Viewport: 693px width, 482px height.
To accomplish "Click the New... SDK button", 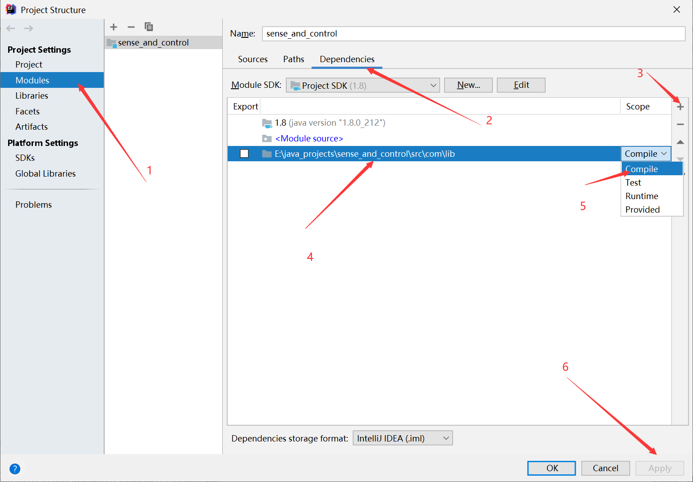I will (468, 85).
